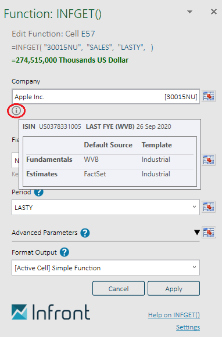This screenshot has width=222, height=337.
Task: Click the 26 Sep 2020 date
Action: (154, 126)
